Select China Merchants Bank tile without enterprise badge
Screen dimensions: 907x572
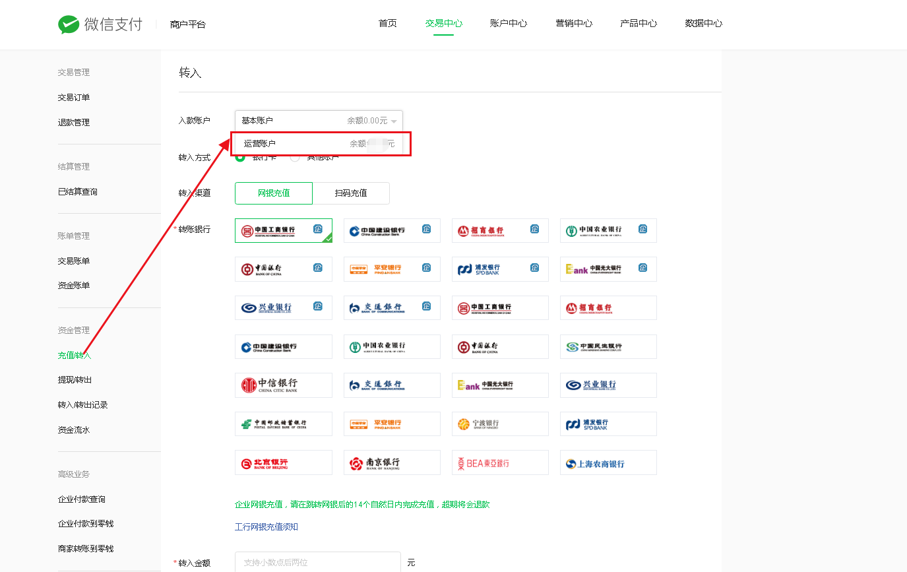[x=608, y=307]
